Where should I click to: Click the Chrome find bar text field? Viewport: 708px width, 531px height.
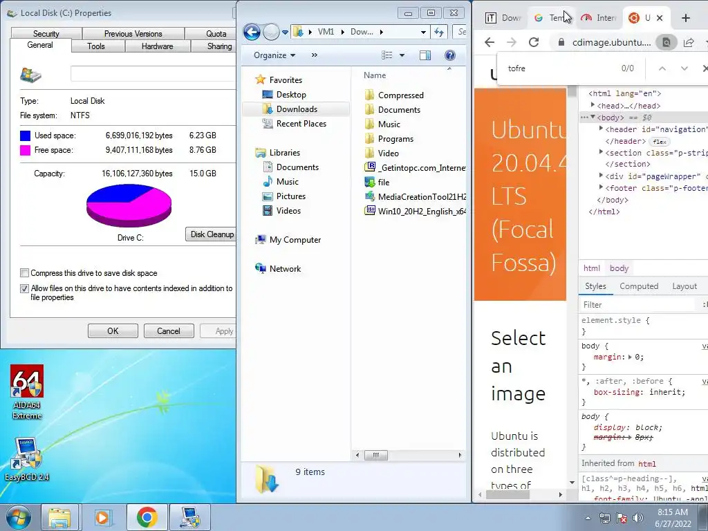[559, 68]
